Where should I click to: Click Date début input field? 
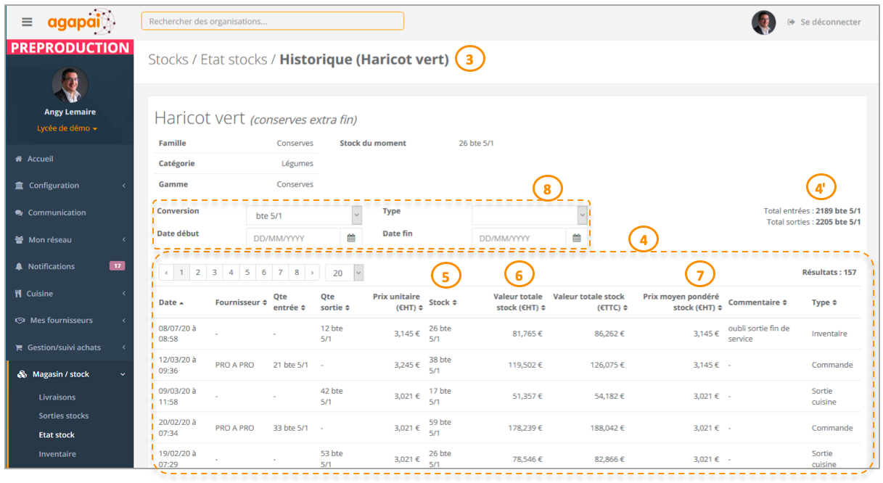click(293, 238)
